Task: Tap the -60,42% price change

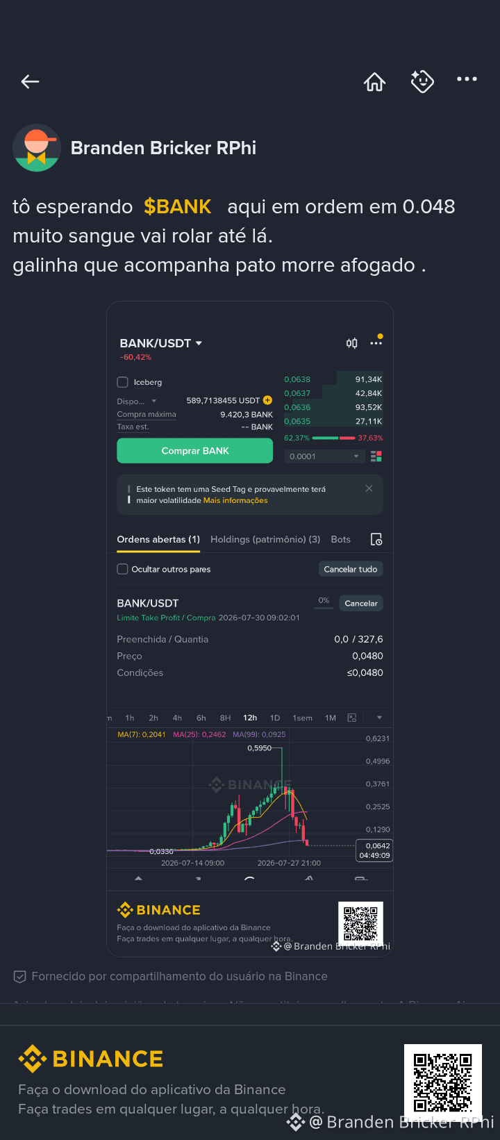Action: [x=135, y=357]
